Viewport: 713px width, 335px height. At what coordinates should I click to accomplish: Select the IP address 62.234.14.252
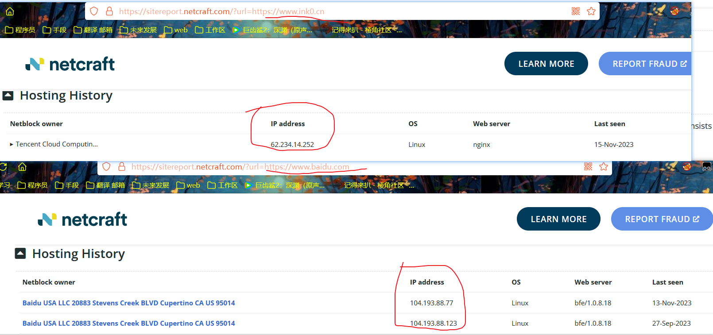pyautogui.click(x=292, y=145)
